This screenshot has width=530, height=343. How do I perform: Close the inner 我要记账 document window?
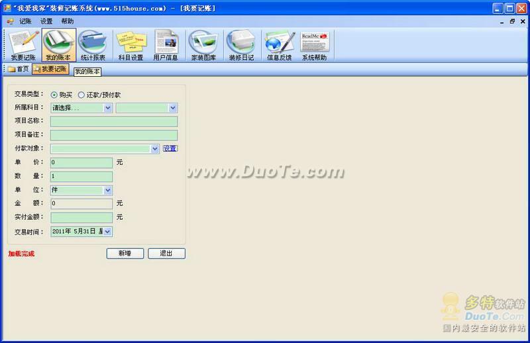tap(523, 21)
